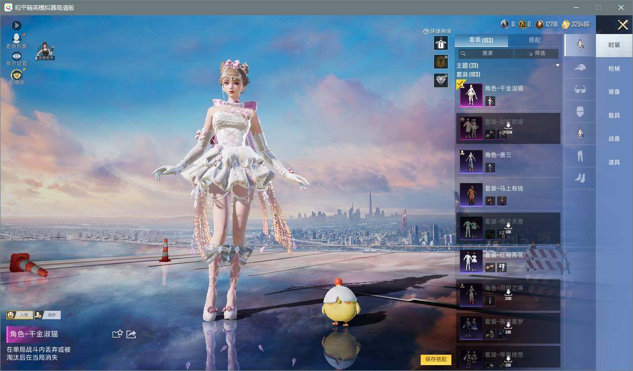Open the 筛选 filter options
Viewport: 633px width, 371px height.
pos(536,53)
